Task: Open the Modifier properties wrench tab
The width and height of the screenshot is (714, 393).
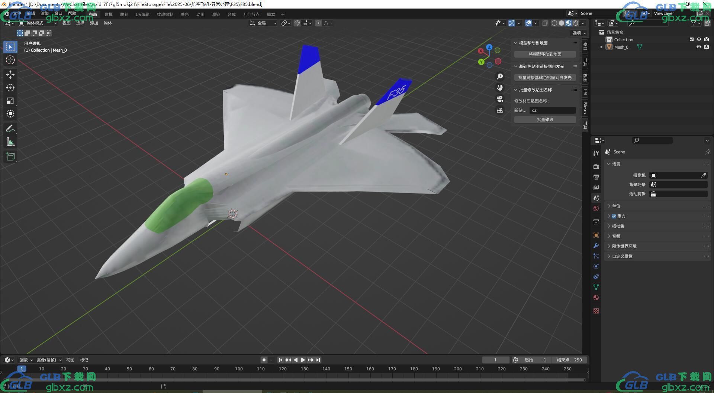Action: [596, 246]
